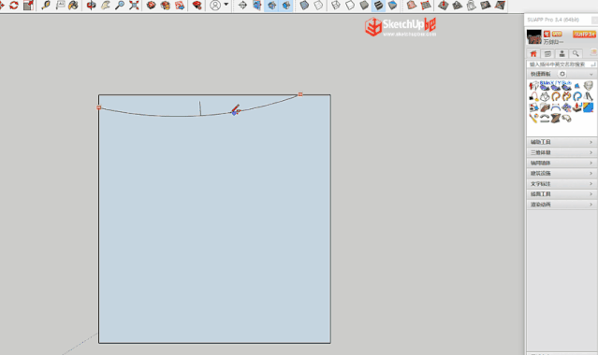Click the sandbox Flip Edge icon
The height and width of the screenshot is (355, 598).
(500, 6)
